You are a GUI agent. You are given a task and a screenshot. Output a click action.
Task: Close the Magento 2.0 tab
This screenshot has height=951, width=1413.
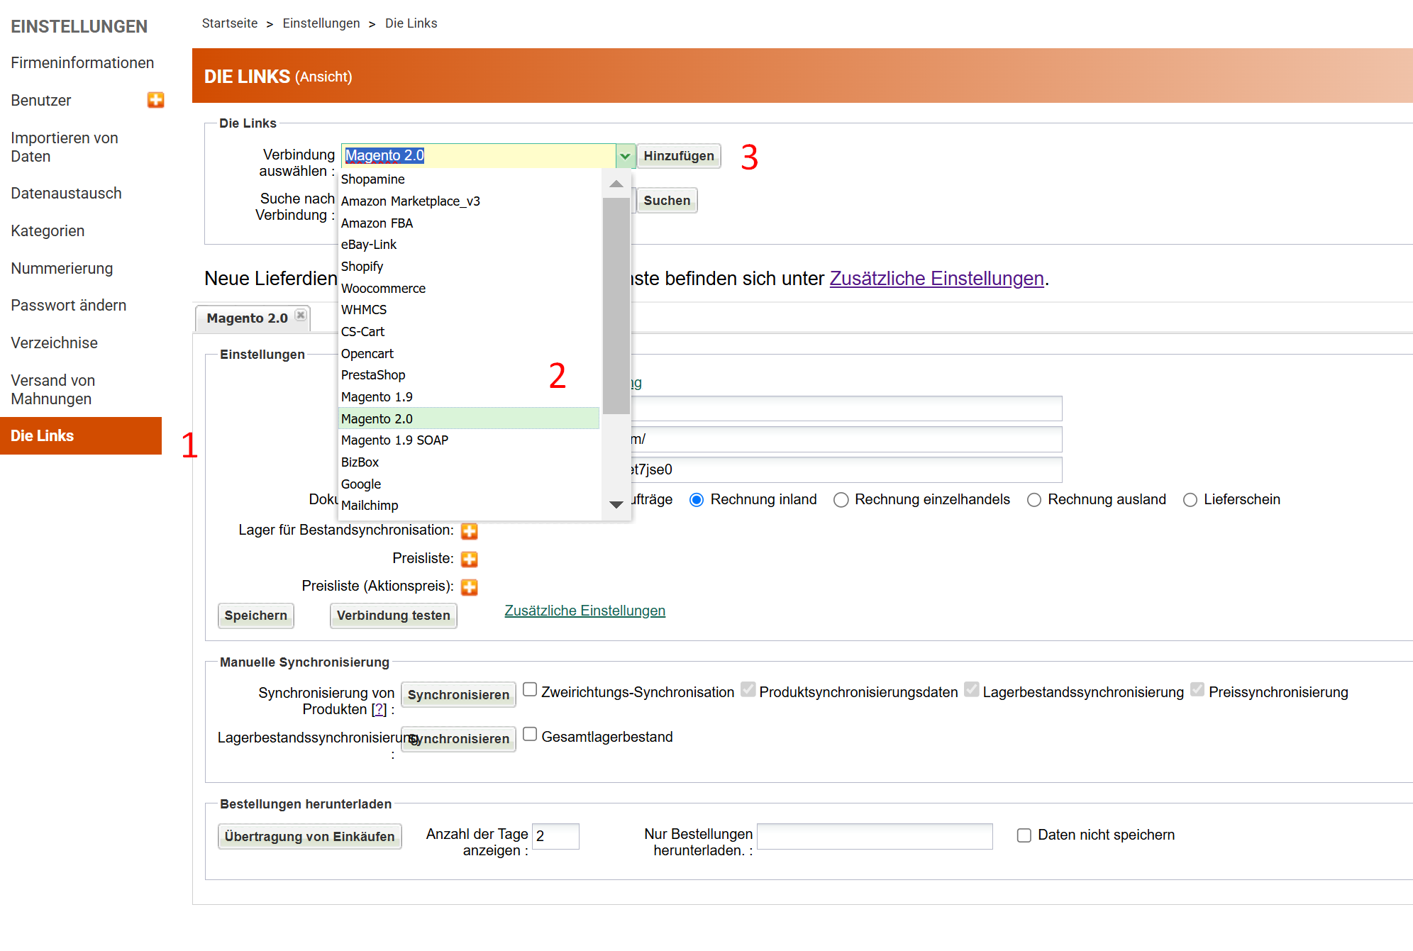click(x=301, y=316)
